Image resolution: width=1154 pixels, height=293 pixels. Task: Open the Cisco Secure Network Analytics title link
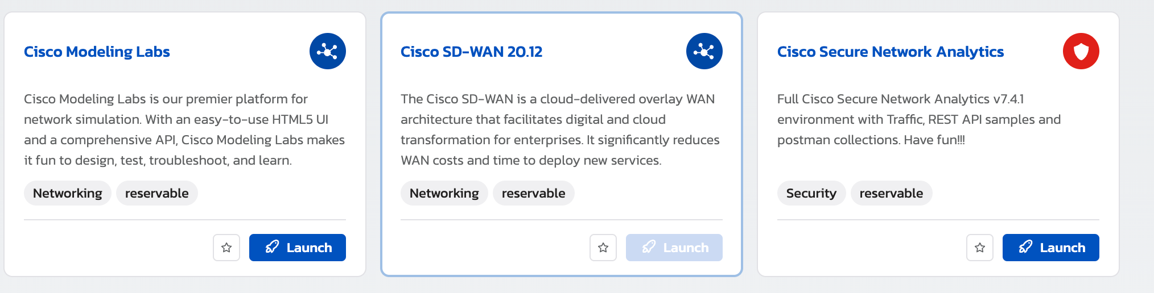pyautogui.click(x=891, y=52)
